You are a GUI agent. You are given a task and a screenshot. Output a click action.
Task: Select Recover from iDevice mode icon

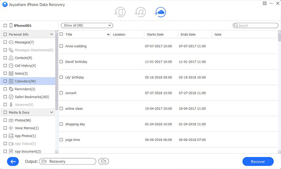tap(120, 12)
